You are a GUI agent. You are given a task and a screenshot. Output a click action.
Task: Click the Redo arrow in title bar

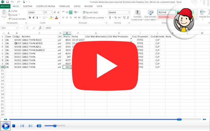18,2
